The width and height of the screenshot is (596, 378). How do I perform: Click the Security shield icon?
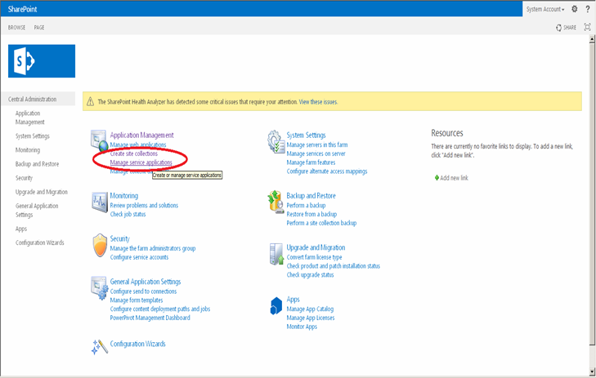(x=100, y=246)
